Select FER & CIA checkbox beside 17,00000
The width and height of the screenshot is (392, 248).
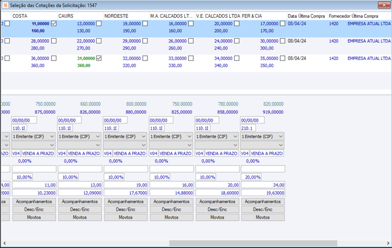pyautogui.click(x=282, y=23)
